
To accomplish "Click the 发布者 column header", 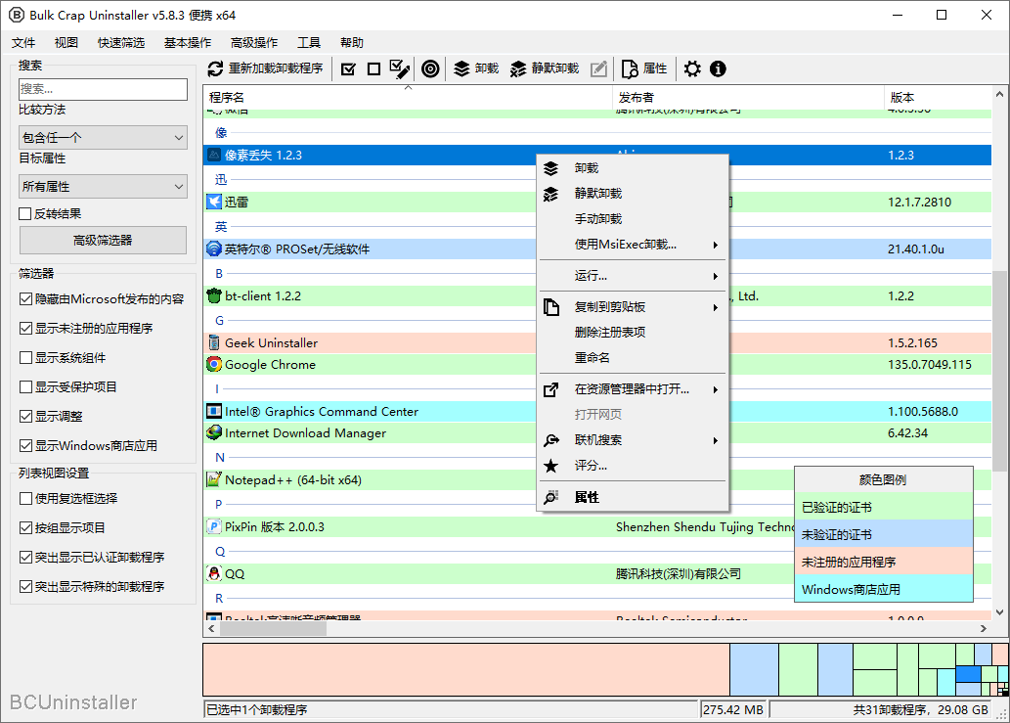I will [x=748, y=97].
